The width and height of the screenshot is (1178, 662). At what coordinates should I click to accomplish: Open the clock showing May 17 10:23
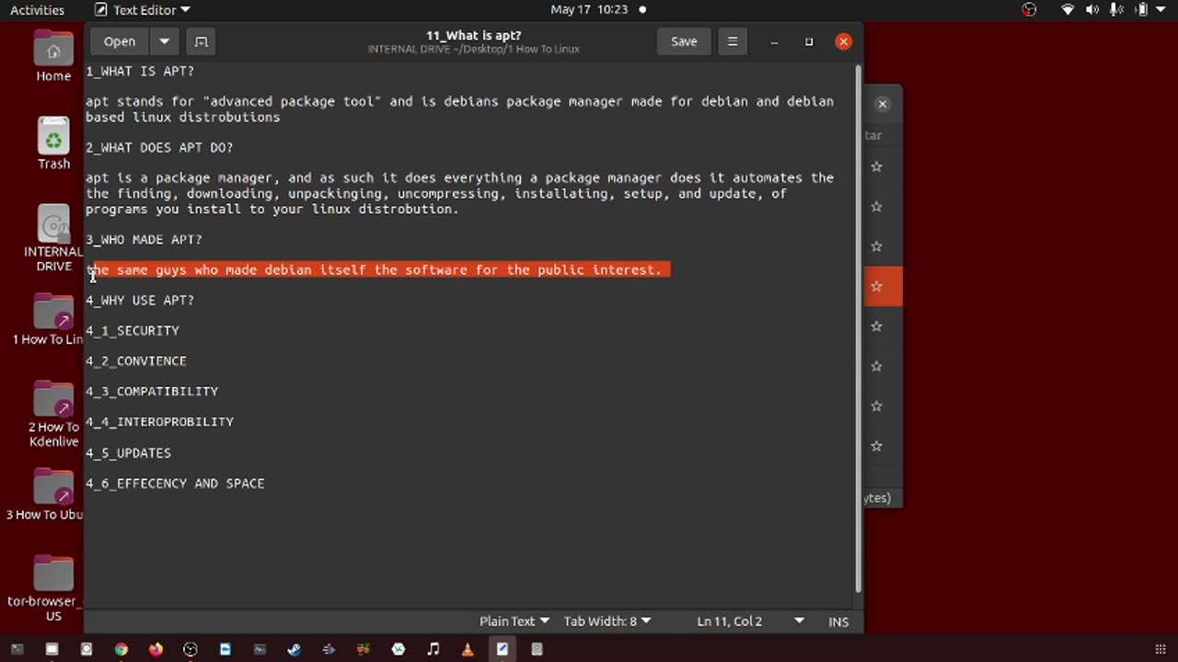click(x=589, y=9)
